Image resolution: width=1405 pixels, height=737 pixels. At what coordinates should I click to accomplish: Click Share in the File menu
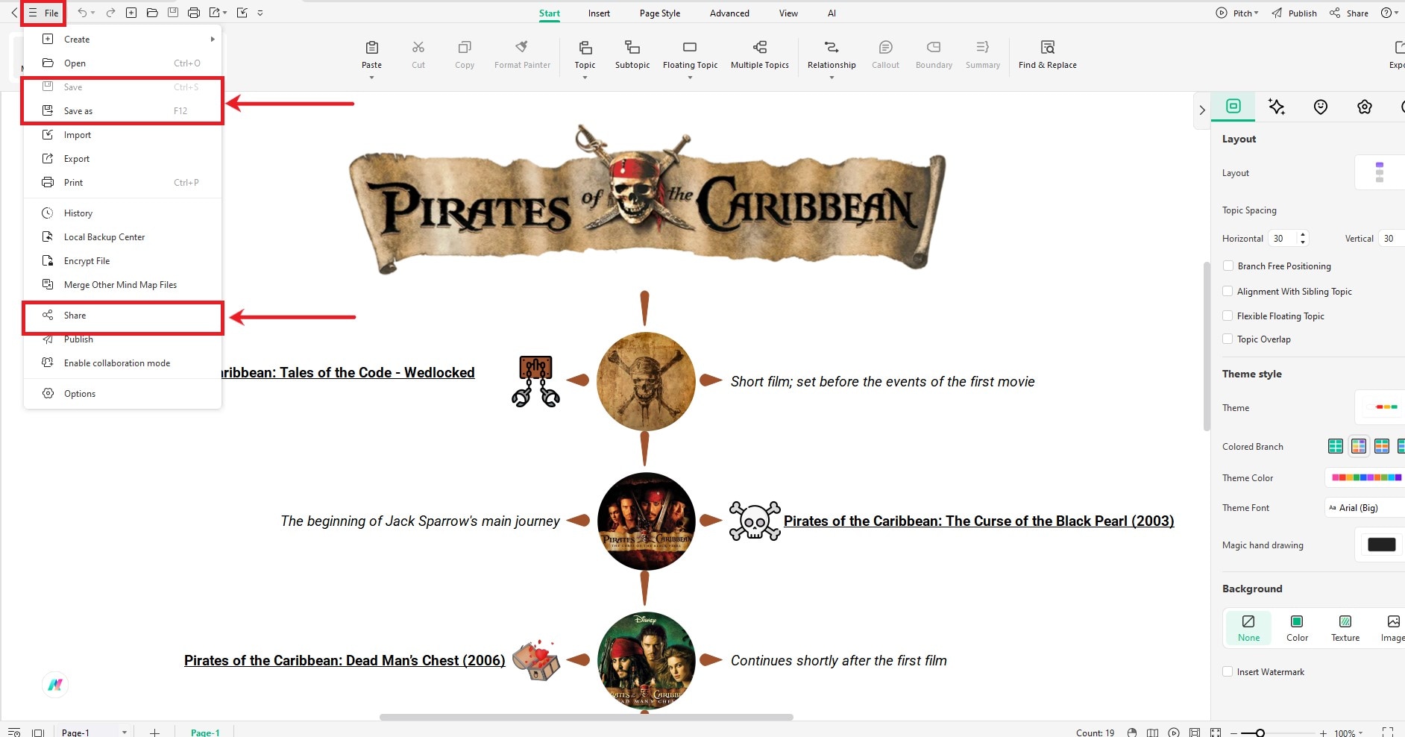pos(122,316)
